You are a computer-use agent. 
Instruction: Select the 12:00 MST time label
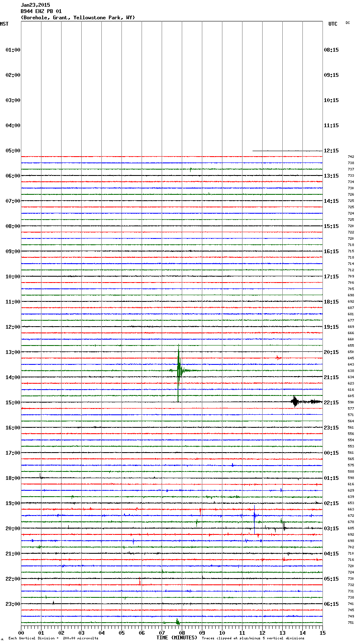coord(13,327)
